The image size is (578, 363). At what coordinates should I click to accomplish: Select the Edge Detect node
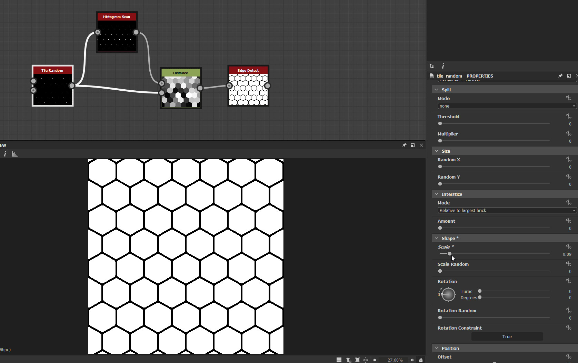click(x=248, y=86)
